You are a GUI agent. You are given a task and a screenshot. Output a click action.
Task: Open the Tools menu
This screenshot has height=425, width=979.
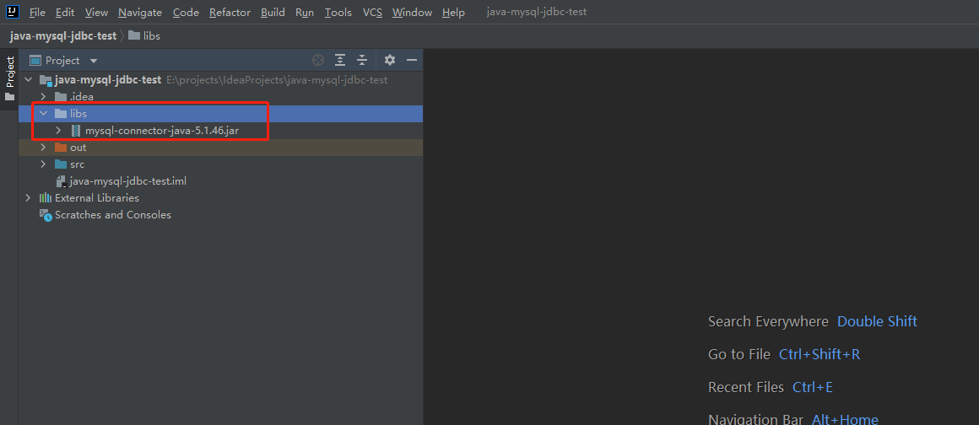[x=338, y=13]
